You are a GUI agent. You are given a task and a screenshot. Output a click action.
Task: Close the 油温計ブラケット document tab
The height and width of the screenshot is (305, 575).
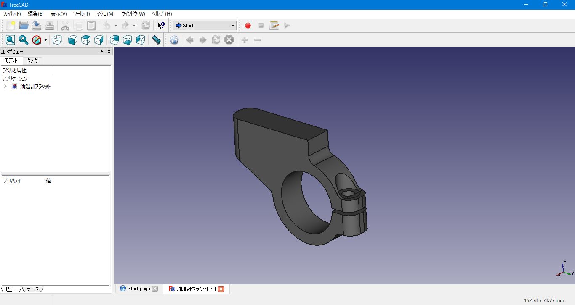pyautogui.click(x=221, y=289)
